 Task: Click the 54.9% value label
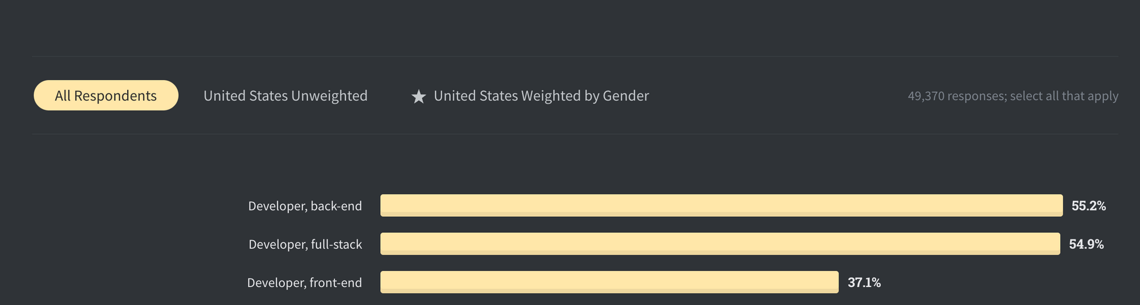click(1086, 244)
